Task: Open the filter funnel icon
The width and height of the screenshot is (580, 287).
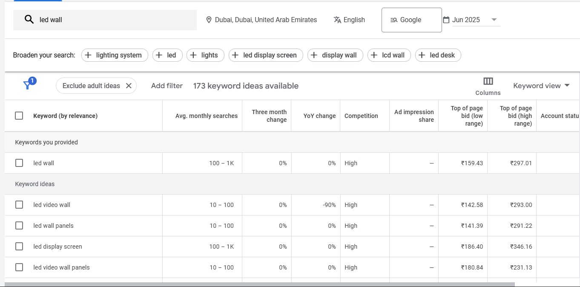Action: (x=28, y=85)
